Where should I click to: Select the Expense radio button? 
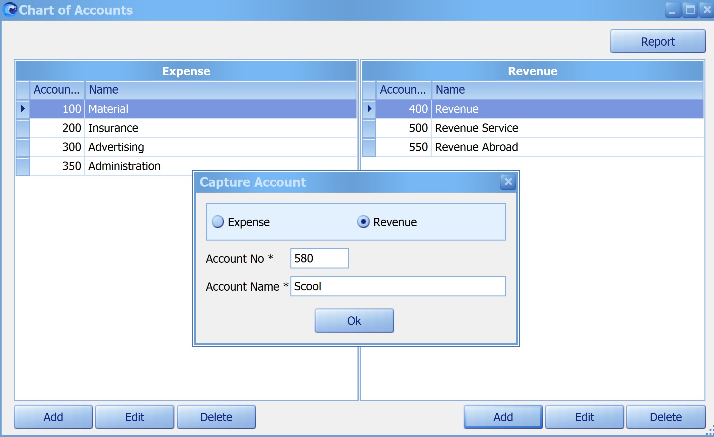[x=218, y=222]
